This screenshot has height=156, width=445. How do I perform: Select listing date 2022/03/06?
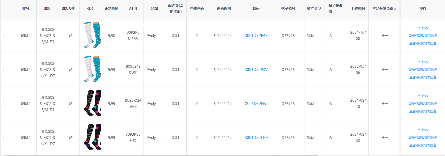tap(358, 70)
